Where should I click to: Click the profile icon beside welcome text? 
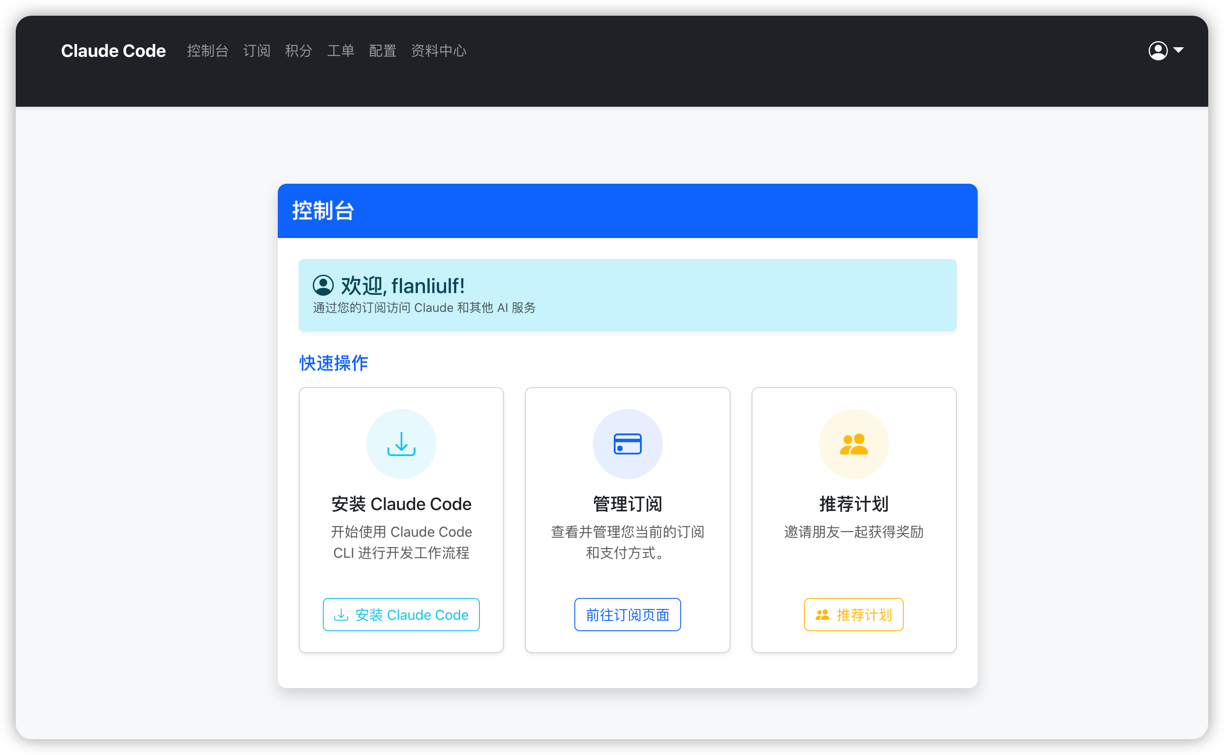point(323,286)
